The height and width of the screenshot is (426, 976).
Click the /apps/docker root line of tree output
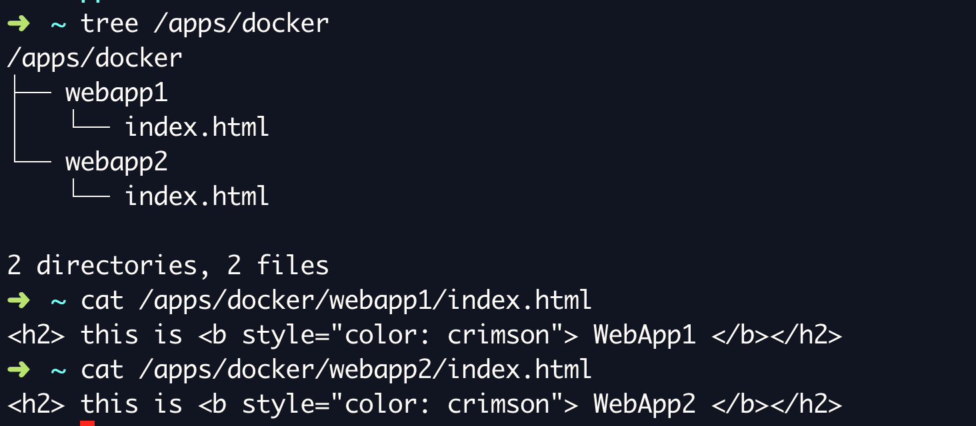95,59
